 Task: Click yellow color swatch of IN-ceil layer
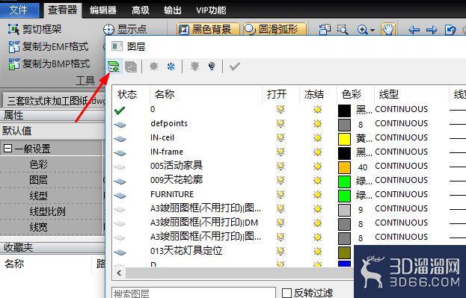point(344,139)
